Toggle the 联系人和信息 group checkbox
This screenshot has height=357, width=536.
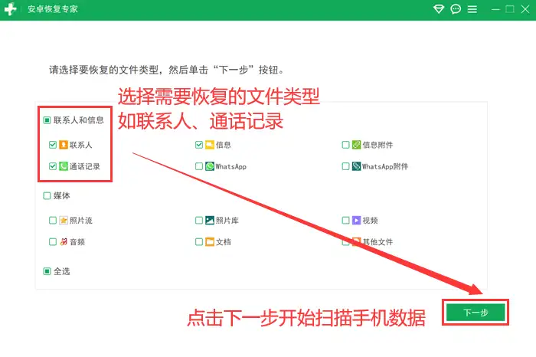pyautogui.click(x=47, y=120)
